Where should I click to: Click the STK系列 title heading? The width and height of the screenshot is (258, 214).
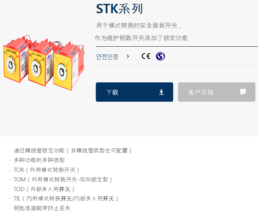coord(119,9)
